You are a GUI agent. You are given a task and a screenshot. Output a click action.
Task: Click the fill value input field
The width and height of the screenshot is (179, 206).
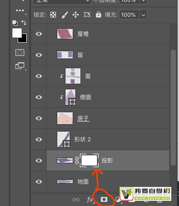(128, 15)
